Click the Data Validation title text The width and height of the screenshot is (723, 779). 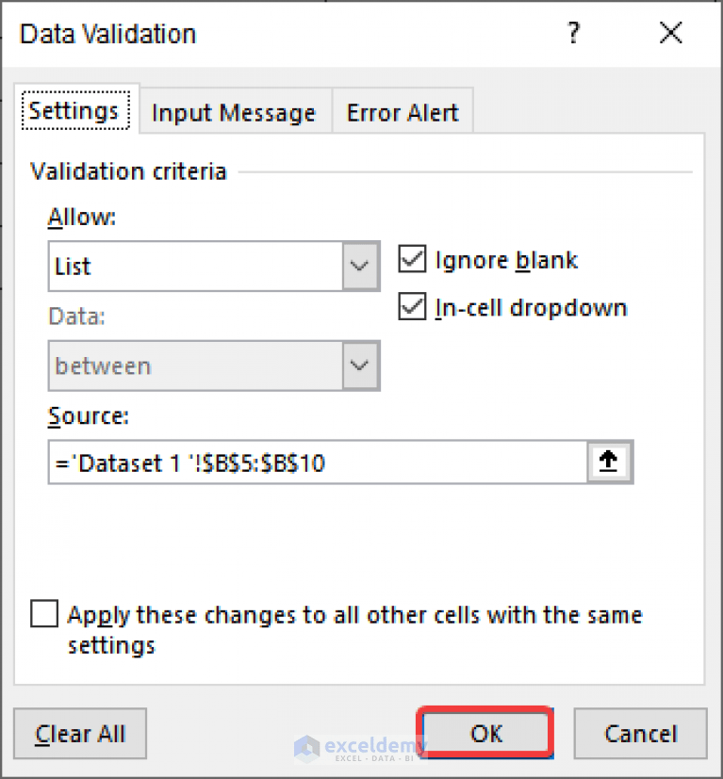click(107, 34)
